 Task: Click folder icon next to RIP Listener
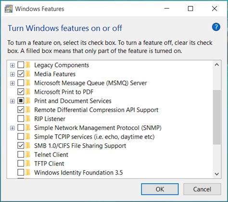(28, 119)
